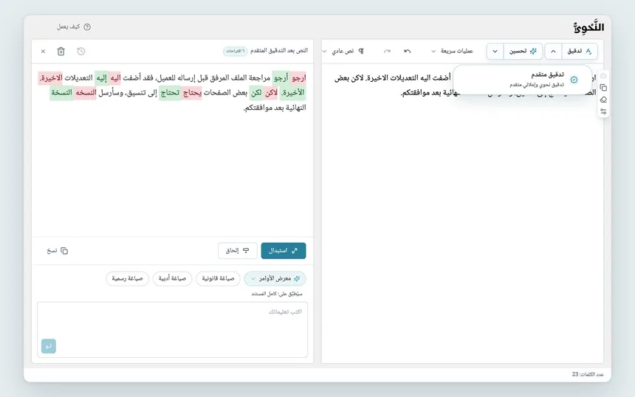Click the استبدال (replace) button
The image size is (635, 397).
click(284, 250)
